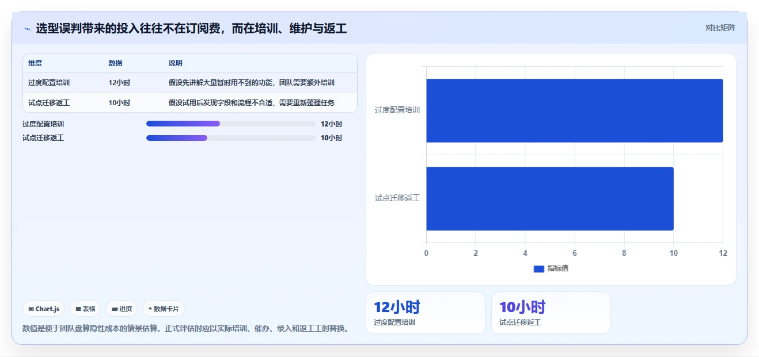Image resolution: width=759 pixels, height=357 pixels.
Task: Click the x-axis tick label 12
Action: (723, 253)
